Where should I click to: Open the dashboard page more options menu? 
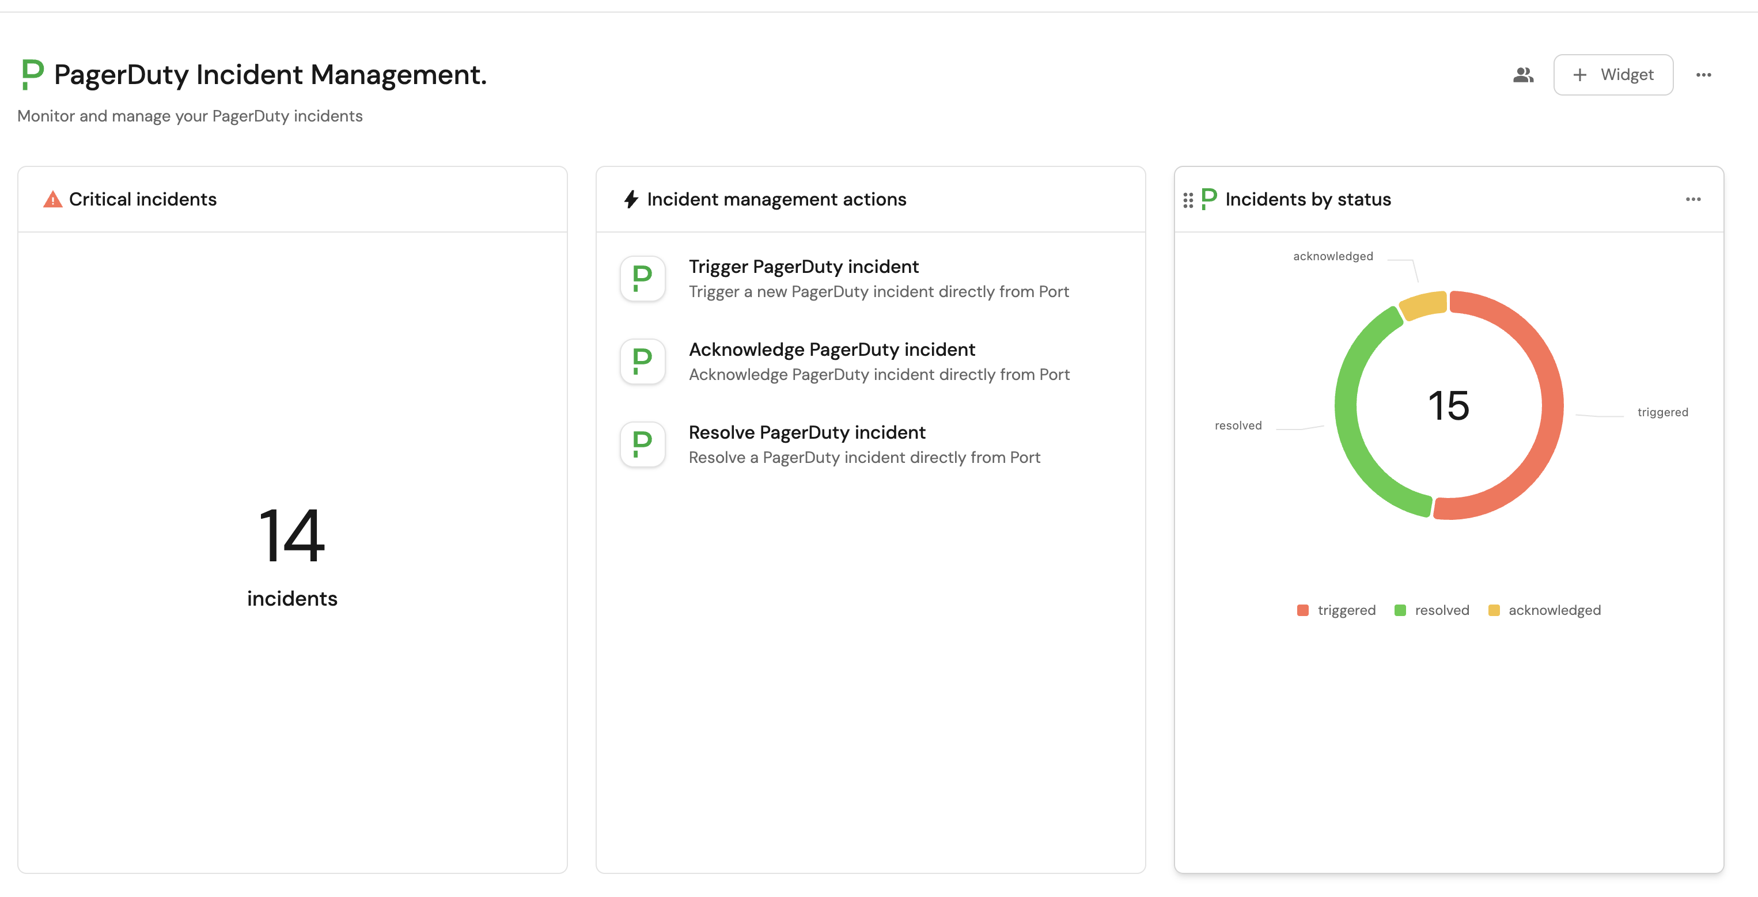click(1703, 75)
